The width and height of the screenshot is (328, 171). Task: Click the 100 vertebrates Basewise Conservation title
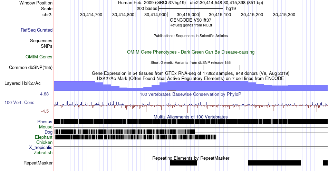click(x=191, y=94)
